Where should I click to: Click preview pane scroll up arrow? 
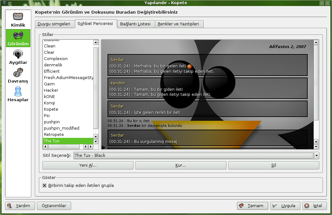point(316,42)
